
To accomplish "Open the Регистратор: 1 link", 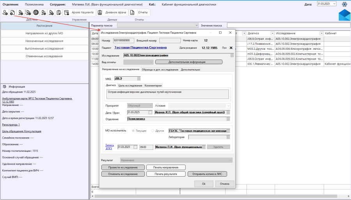I will pos(11,125).
